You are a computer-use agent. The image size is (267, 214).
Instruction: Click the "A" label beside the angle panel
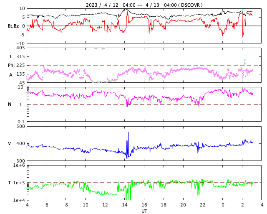[x=11, y=75]
